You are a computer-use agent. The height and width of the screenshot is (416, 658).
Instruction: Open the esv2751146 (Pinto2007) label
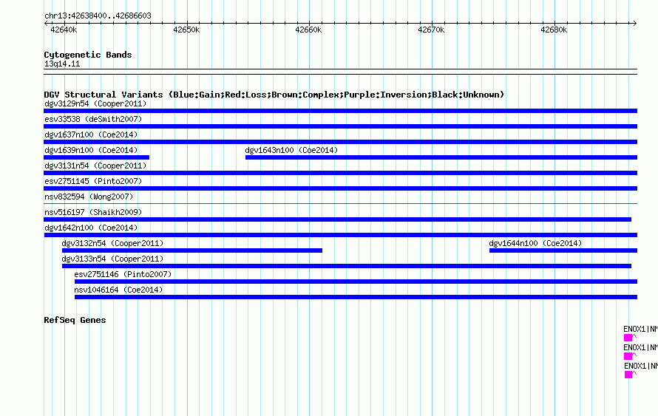123,274
